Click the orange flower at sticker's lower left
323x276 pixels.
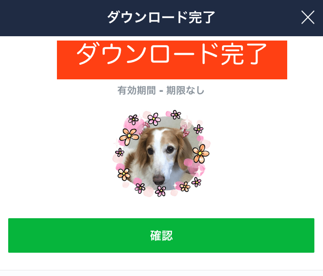(124, 175)
